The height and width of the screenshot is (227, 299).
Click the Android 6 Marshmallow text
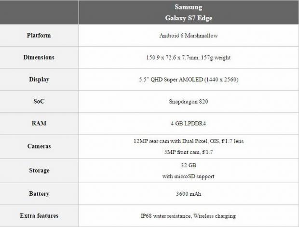[188, 35]
